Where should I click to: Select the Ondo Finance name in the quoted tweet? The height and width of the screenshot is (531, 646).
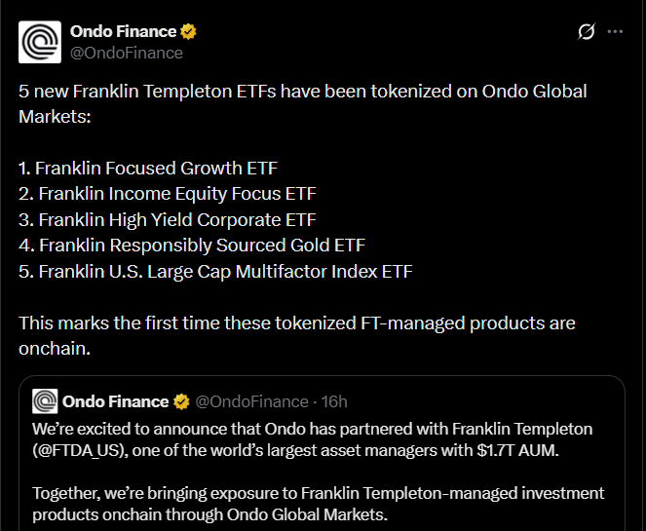[115, 401]
